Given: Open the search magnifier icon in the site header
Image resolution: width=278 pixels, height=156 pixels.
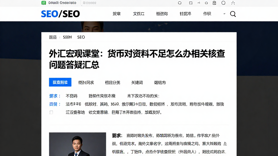Looking at the screenshot, I should point(233,14).
